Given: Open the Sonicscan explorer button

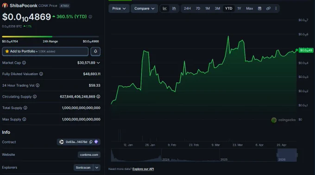Looking at the screenshot, I should 83,168.
